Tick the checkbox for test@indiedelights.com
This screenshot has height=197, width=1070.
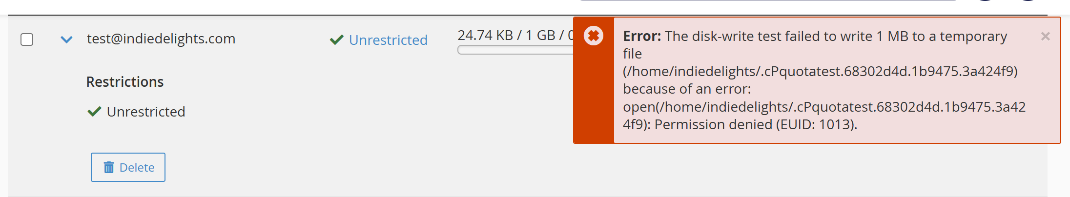click(27, 39)
